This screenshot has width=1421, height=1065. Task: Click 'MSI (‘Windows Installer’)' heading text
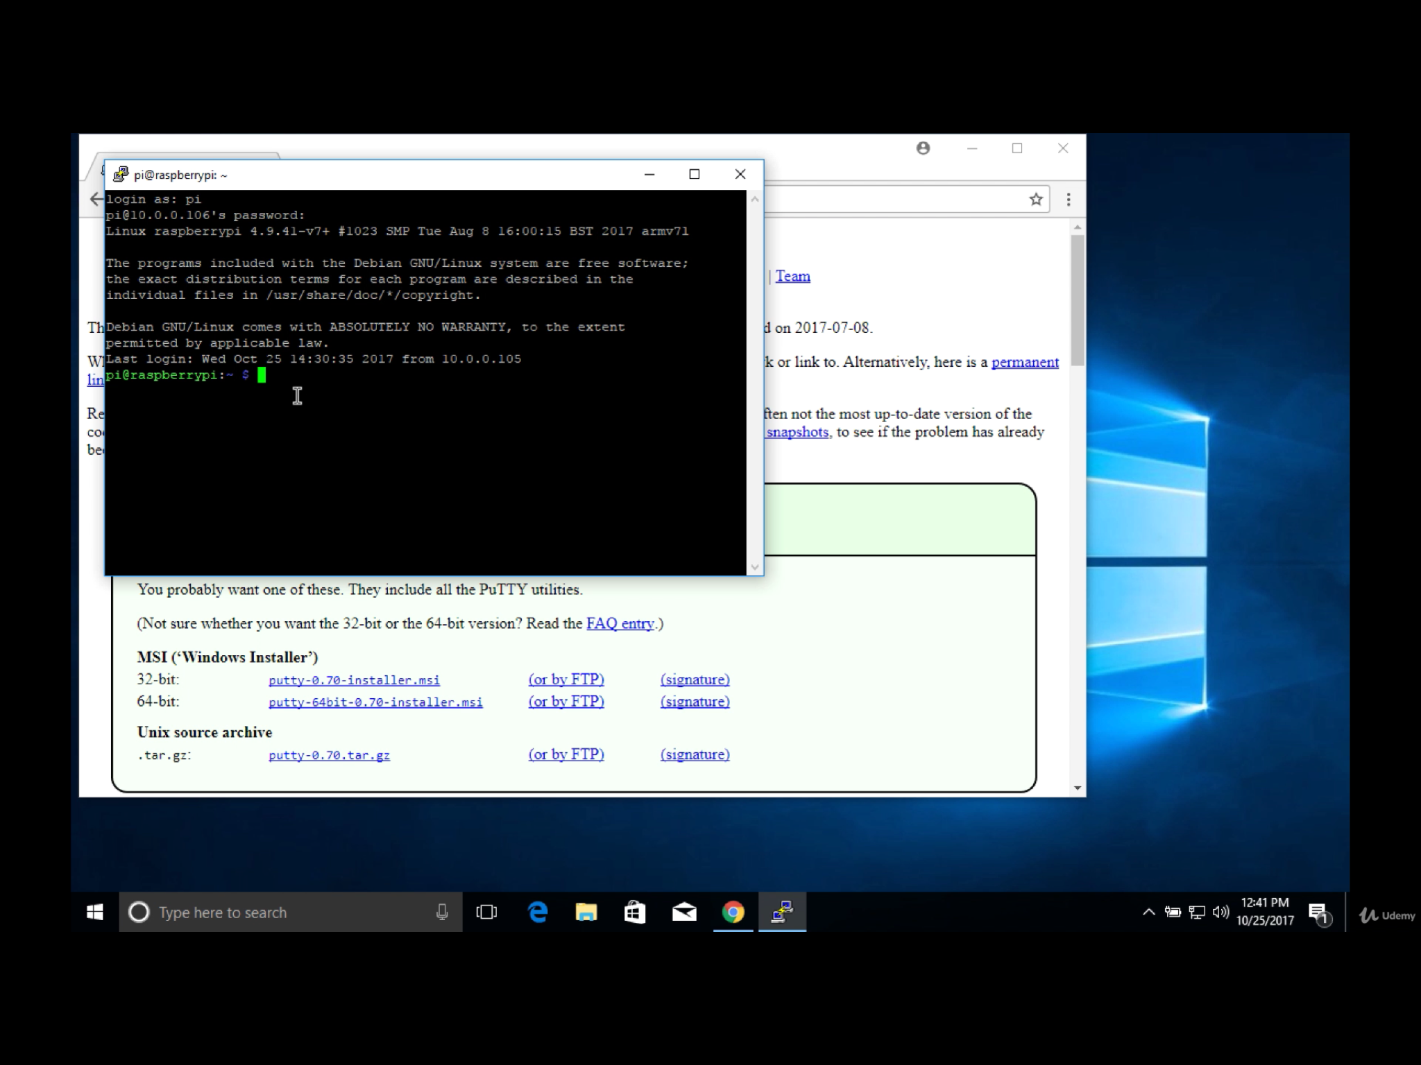click(x=228, y=657)
